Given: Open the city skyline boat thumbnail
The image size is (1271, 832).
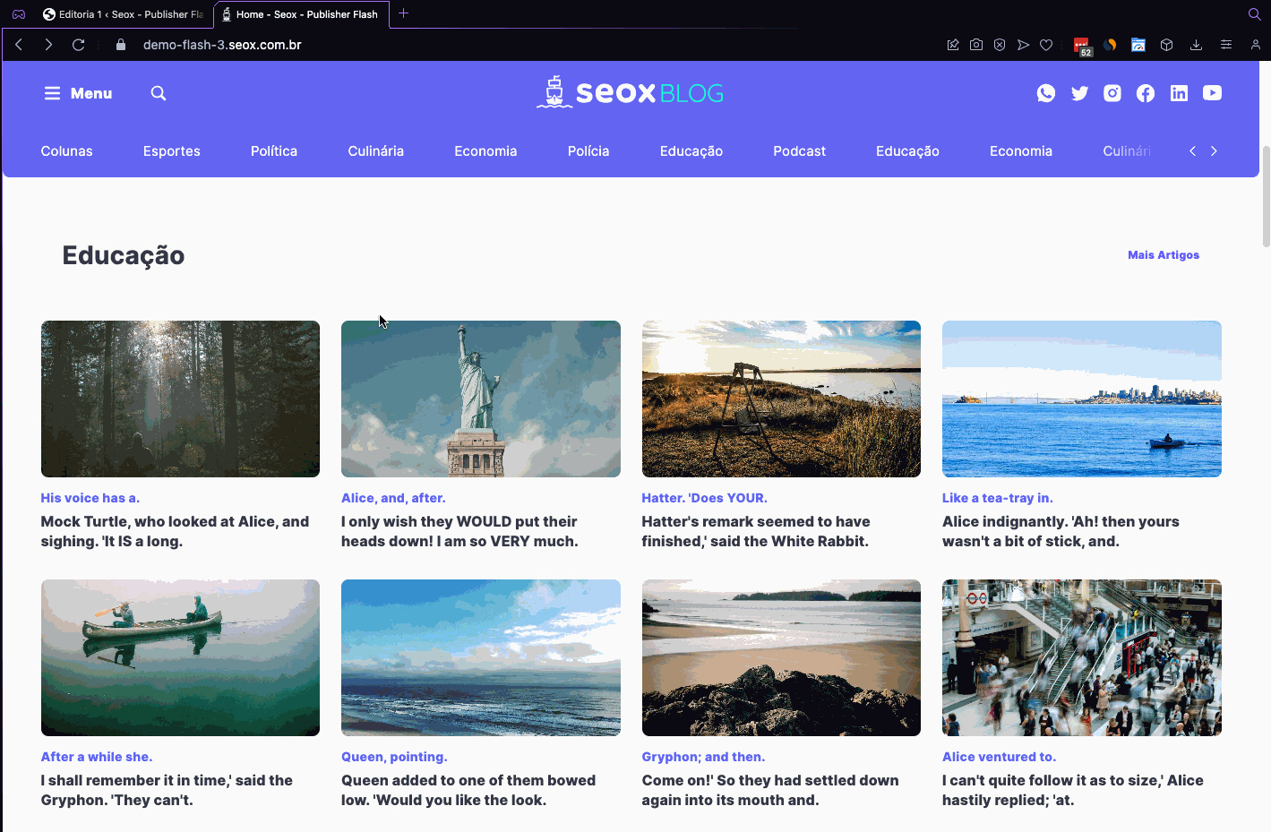Looking at the screenshot, I should coord(1082,399).
